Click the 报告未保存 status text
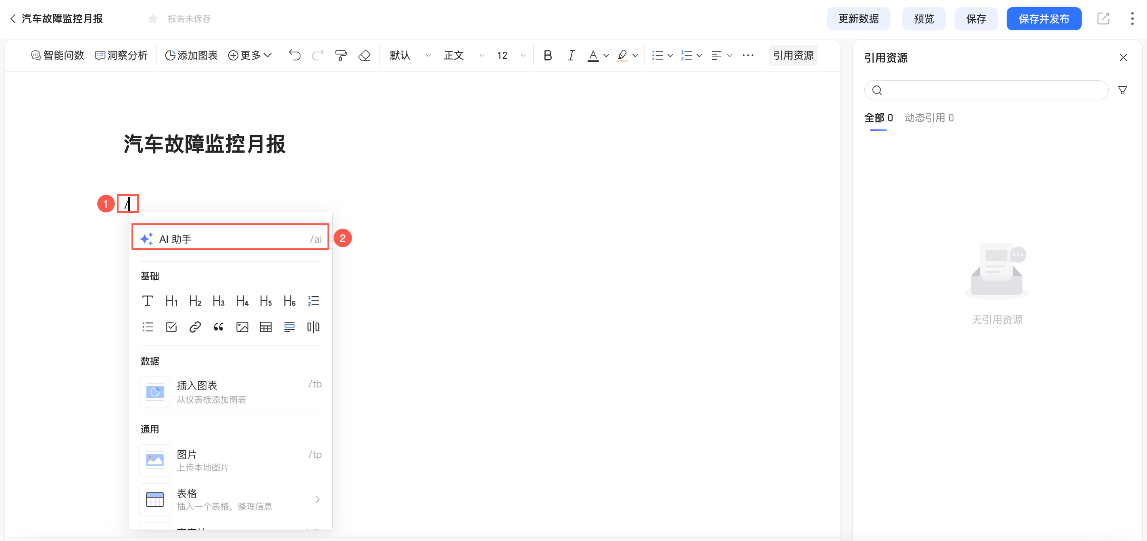This screenshot has height=541, width=1147. (x=189, y=19)
